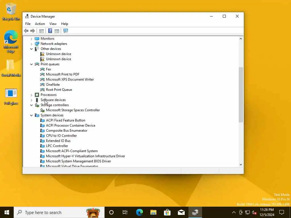Viewport: 291px width, 218px height.
Task: Open the blue Help toolbar icon
Action: 50,31
